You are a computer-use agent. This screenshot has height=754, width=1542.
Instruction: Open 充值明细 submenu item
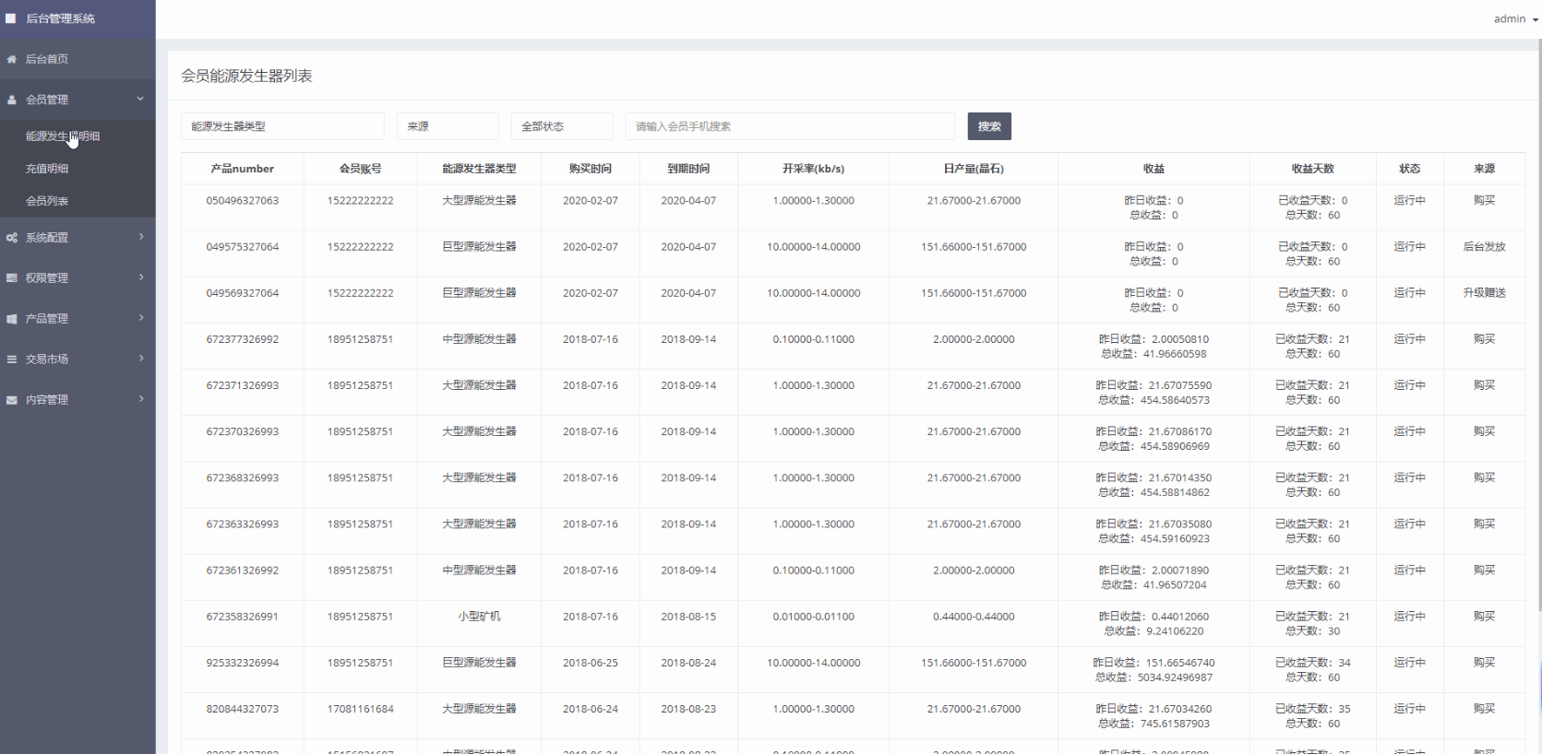(x=47, y=169)
